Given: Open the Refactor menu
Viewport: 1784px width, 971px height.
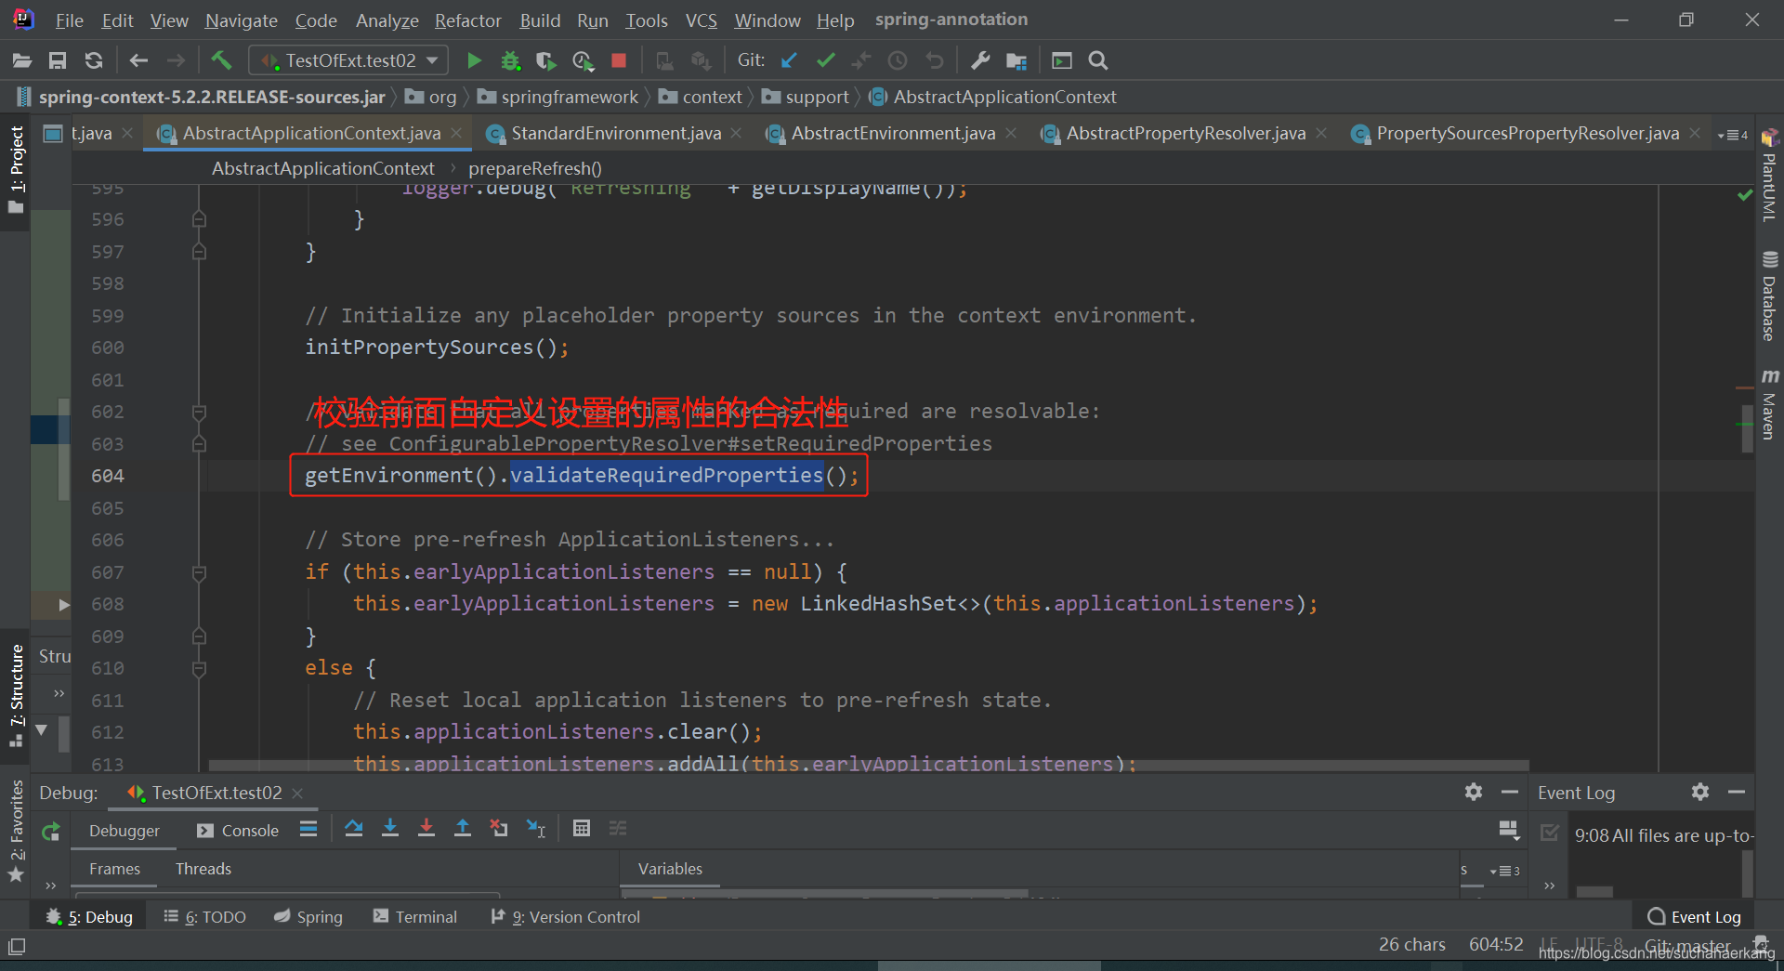Looking at the screenshot, I should click(x=467, y=20).
